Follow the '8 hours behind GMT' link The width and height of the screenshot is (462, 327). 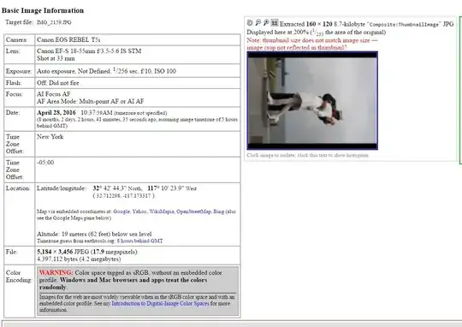139,241
